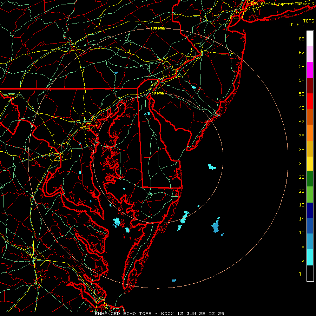This screenshot has height=316, width=316.
Task: Select the gold legend swatch near 34
Action: pyautogui.click(x=310, y=149)
